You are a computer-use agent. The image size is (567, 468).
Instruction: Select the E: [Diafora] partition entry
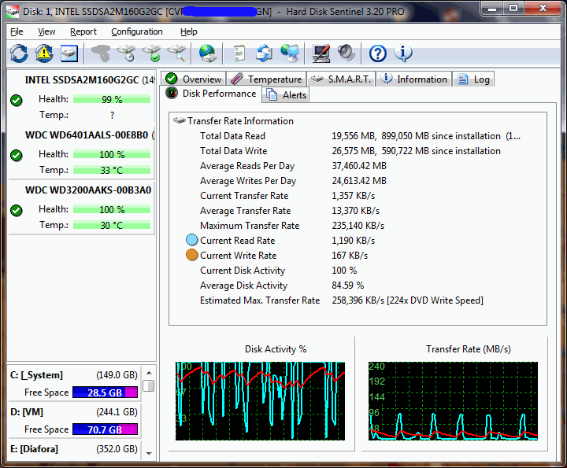[x=74, y=449]
